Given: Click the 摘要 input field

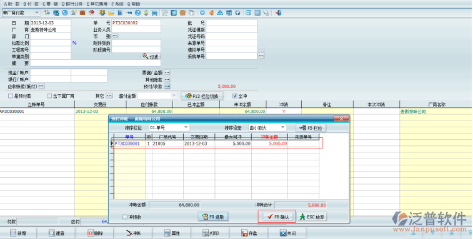Looking at the screenshot, I should tap(96, 63).
